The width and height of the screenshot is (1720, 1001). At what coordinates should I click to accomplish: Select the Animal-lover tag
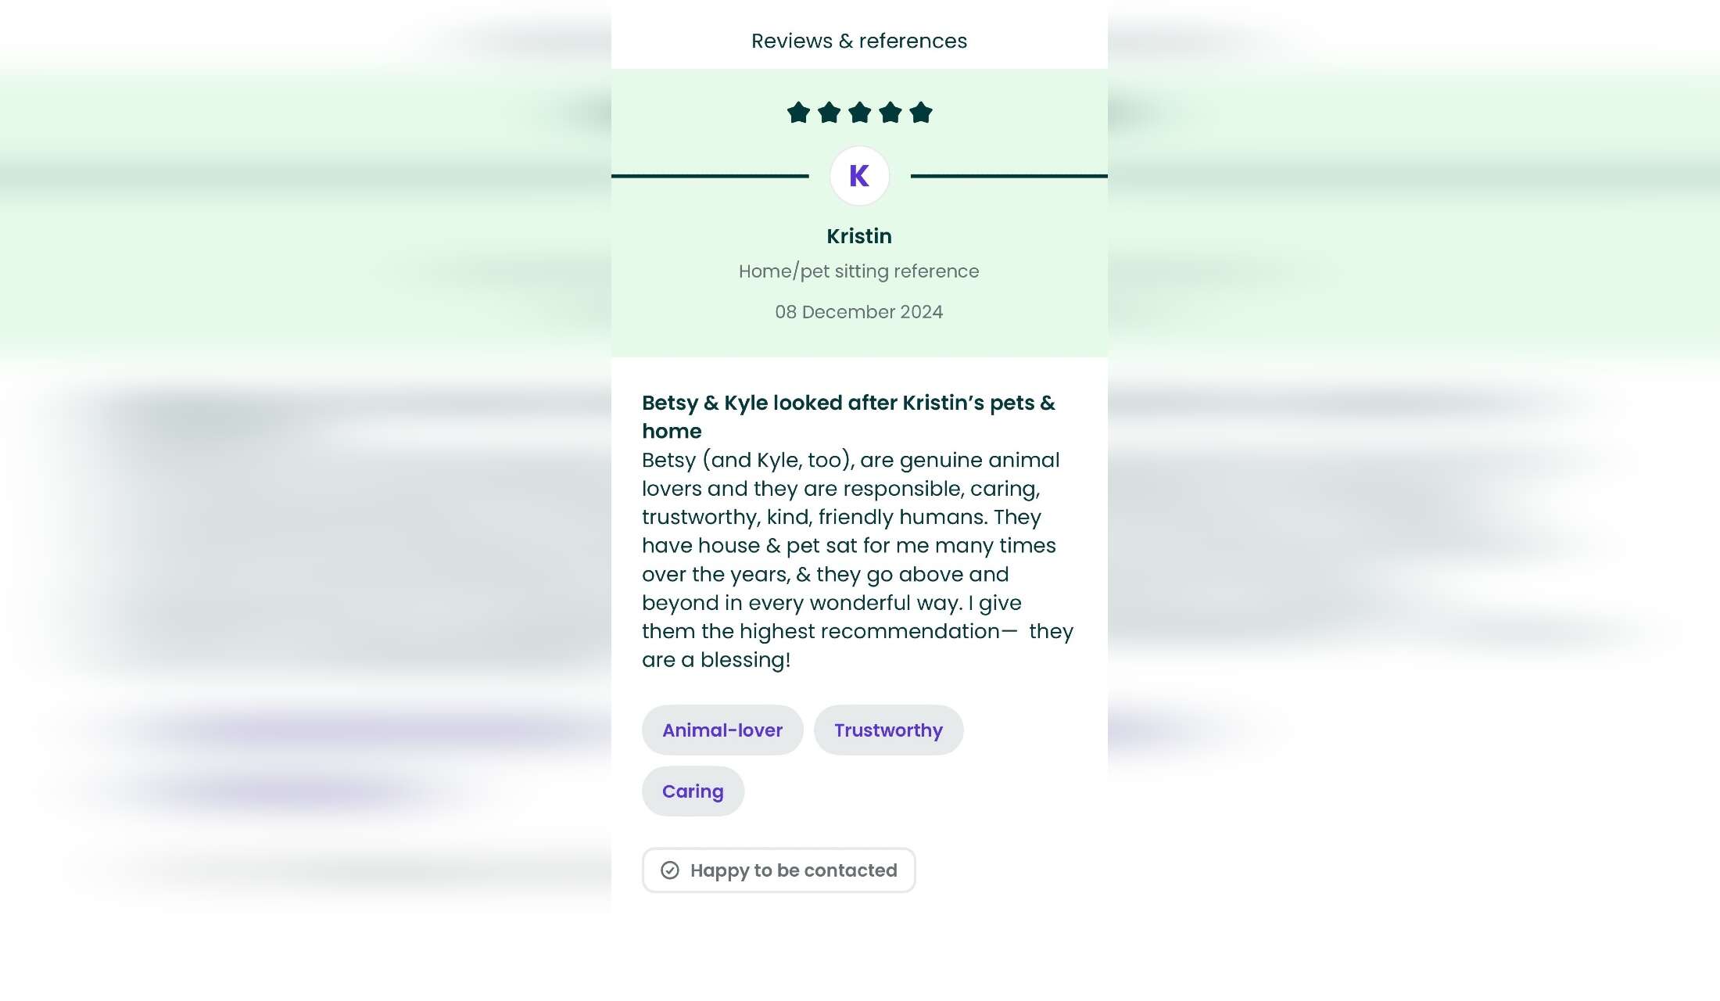(x=722, y=730)
